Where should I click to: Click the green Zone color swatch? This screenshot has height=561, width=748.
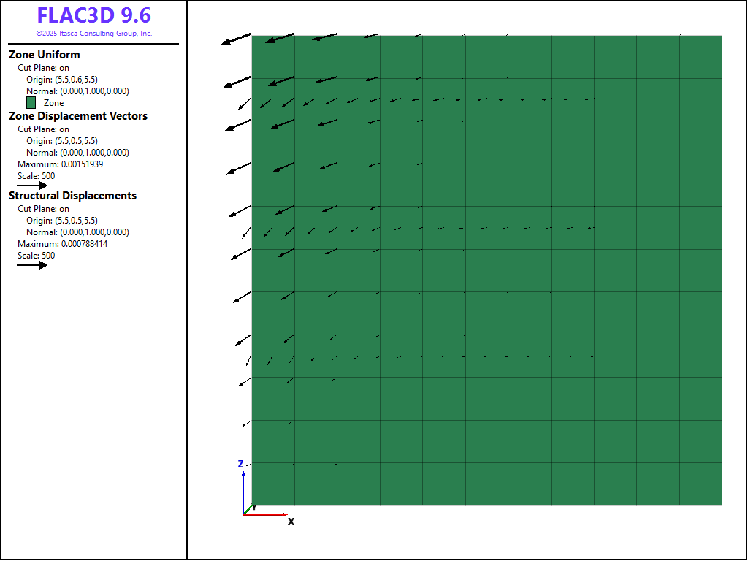31,103
